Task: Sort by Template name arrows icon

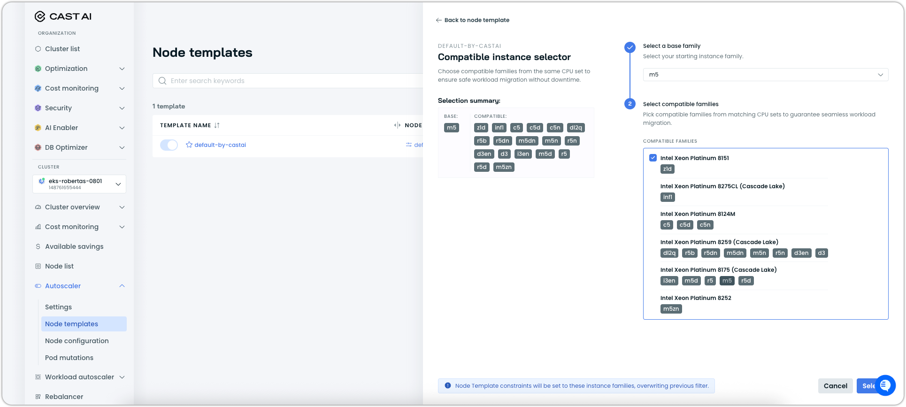Action: [x=217, y=125]
